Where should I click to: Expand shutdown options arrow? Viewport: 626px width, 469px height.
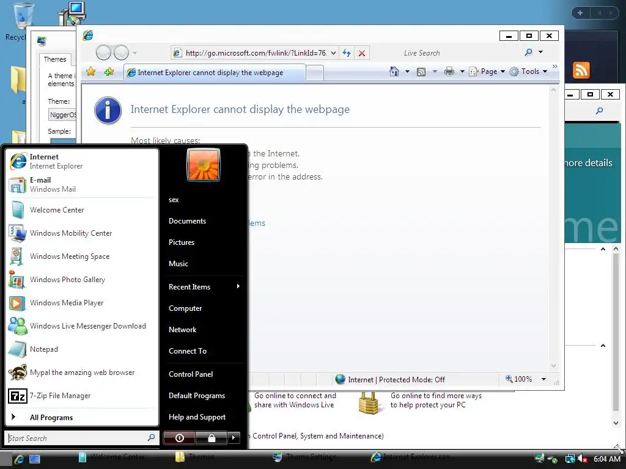click(234, 438)
